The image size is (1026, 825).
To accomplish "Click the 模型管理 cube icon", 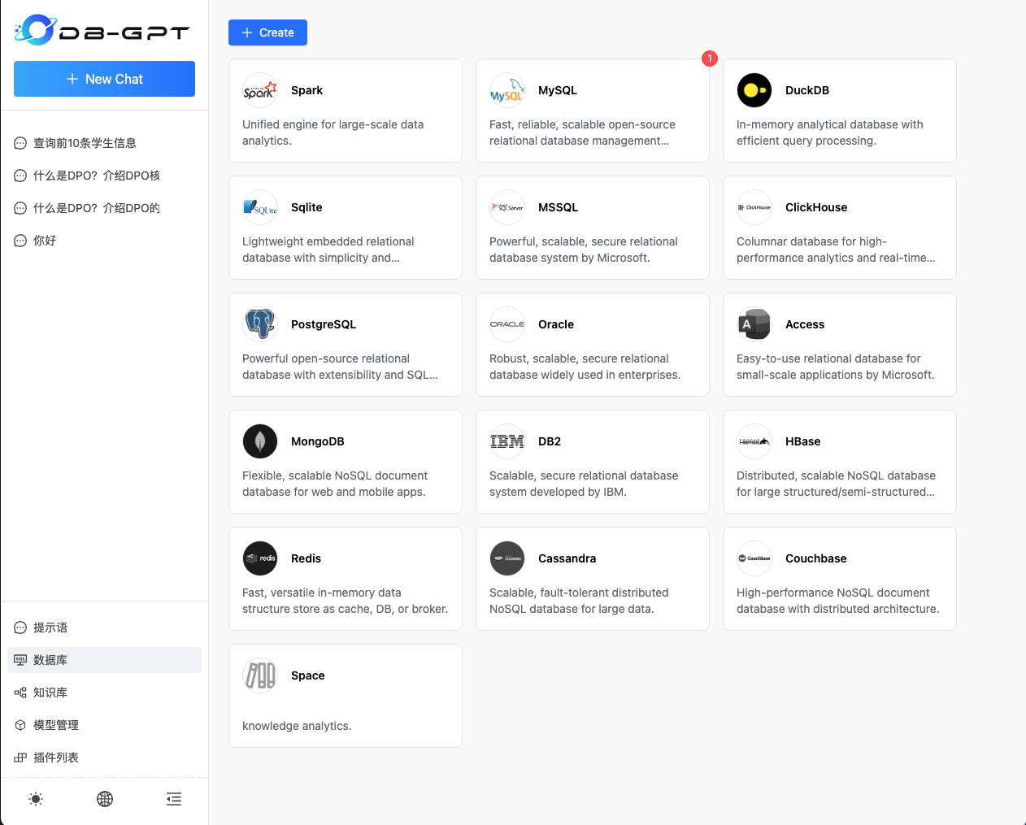I will pyautogui.click(x=20, y=725).
